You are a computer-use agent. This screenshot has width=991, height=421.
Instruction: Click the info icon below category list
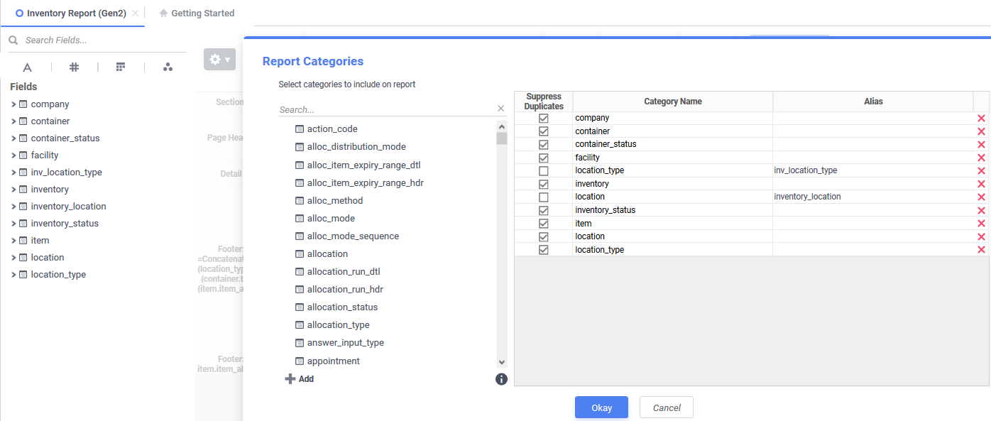501,379
